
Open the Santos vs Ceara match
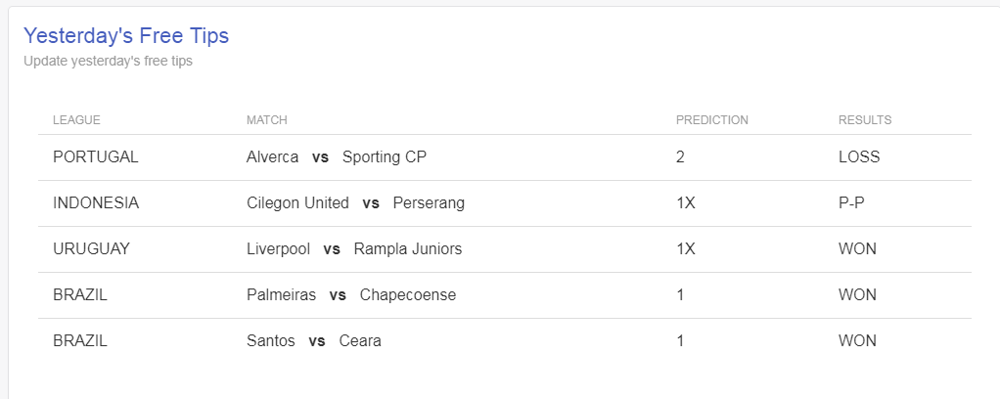pos(314,341)
